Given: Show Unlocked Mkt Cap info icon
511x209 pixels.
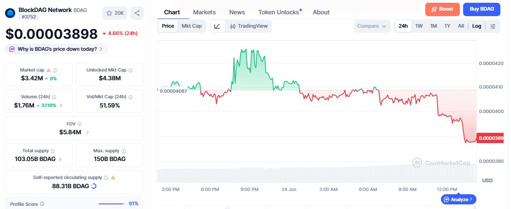Looking at the screenshot, I should click(x=131, y=70).
